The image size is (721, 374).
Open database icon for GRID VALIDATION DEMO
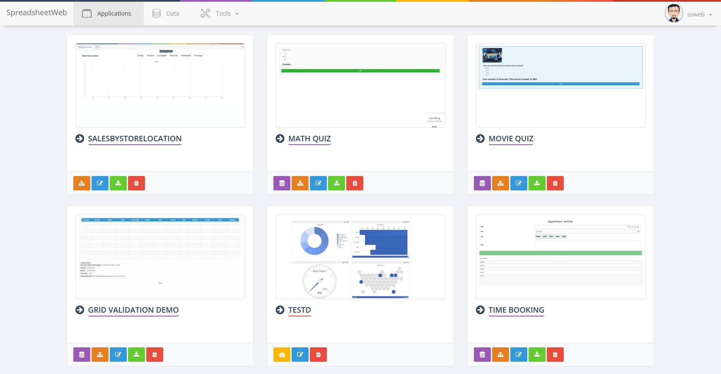pyautogui.click(x=82, y=355)
